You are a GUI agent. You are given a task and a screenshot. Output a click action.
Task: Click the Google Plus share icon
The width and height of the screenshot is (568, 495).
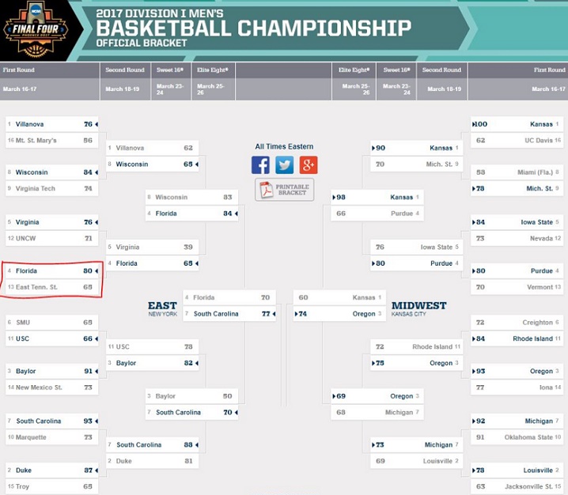[308, 164]
